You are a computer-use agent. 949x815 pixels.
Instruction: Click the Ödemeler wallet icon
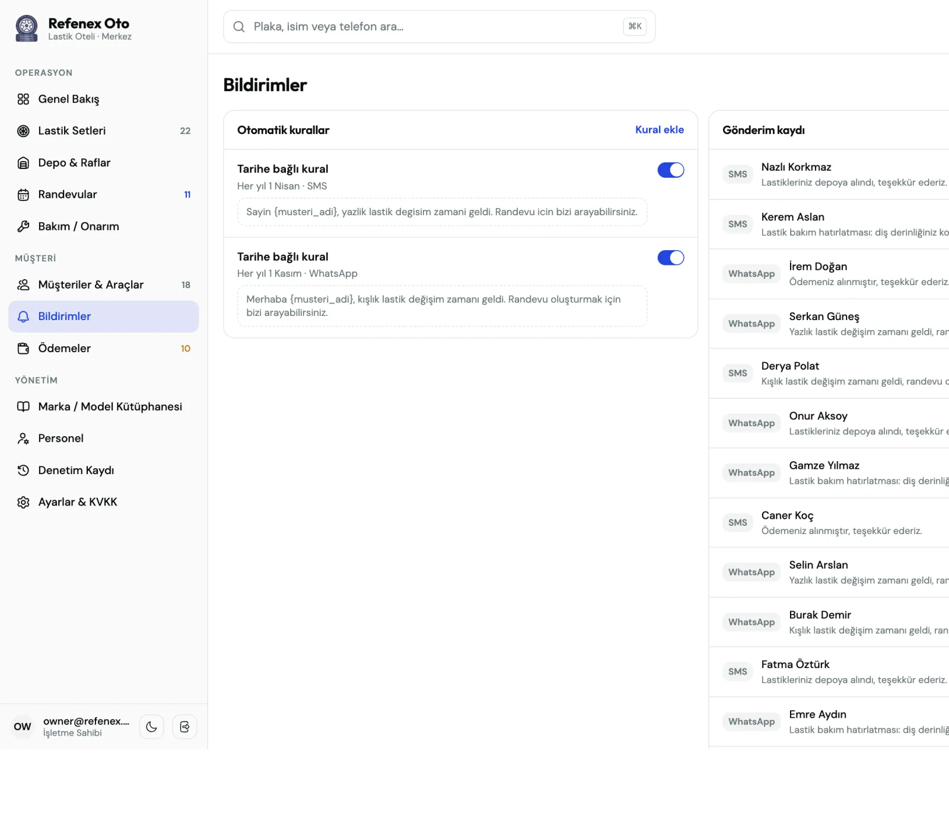(x=23, y=349)
